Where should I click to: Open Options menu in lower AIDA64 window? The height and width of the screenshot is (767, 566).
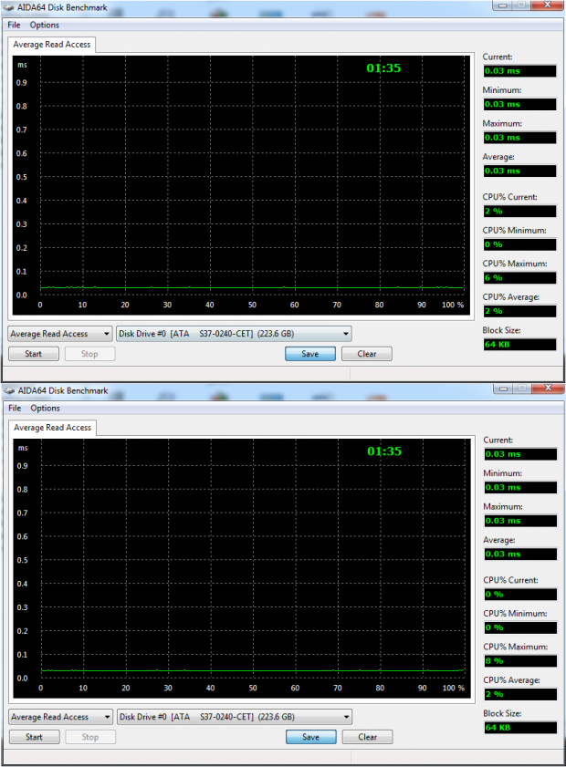45,408
